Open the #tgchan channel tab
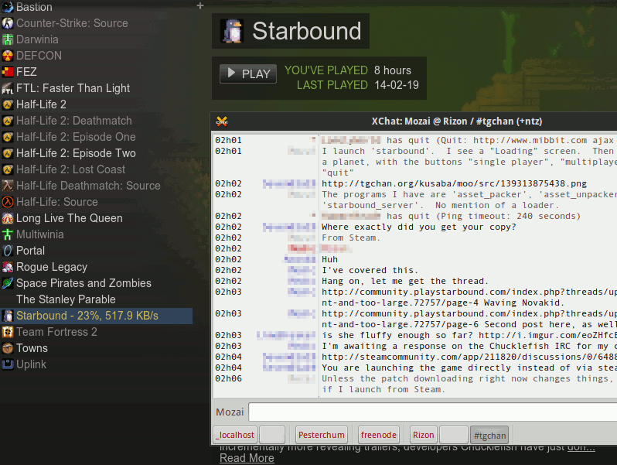Viewport: 617px width, 465px height. click(x=490, y=435)
